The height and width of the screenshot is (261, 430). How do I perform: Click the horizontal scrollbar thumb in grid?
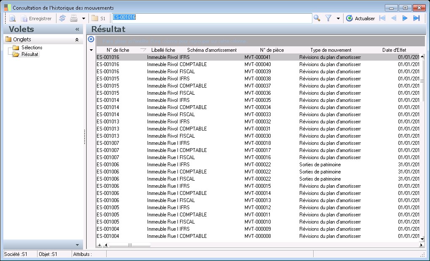(x=129, y=245)
